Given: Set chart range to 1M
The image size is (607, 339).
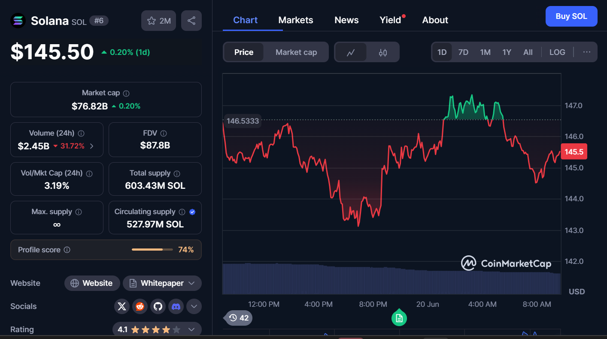Looking at the screenshot, I should (x=486, y=52).
